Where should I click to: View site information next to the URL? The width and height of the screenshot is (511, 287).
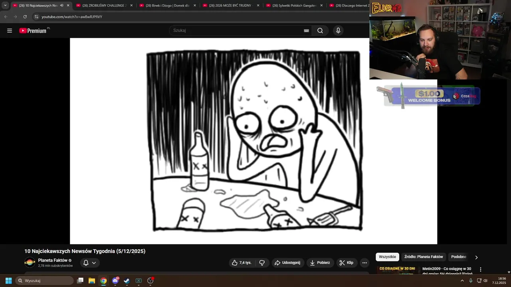click(36, 17)
